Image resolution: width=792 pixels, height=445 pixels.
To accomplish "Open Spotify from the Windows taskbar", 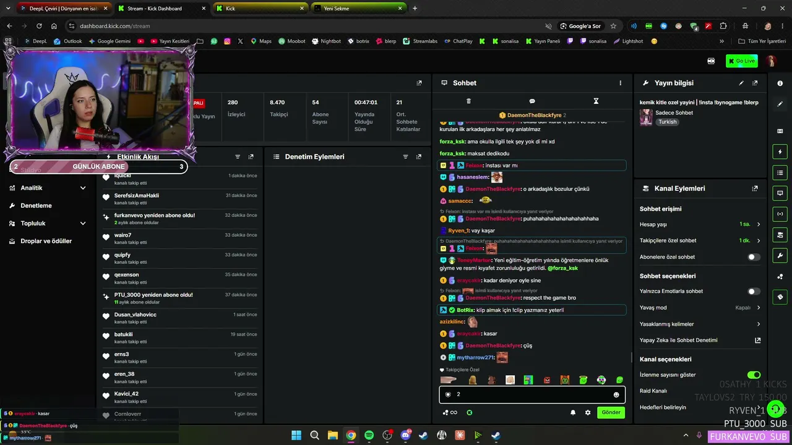I will [x=369, y=435].
